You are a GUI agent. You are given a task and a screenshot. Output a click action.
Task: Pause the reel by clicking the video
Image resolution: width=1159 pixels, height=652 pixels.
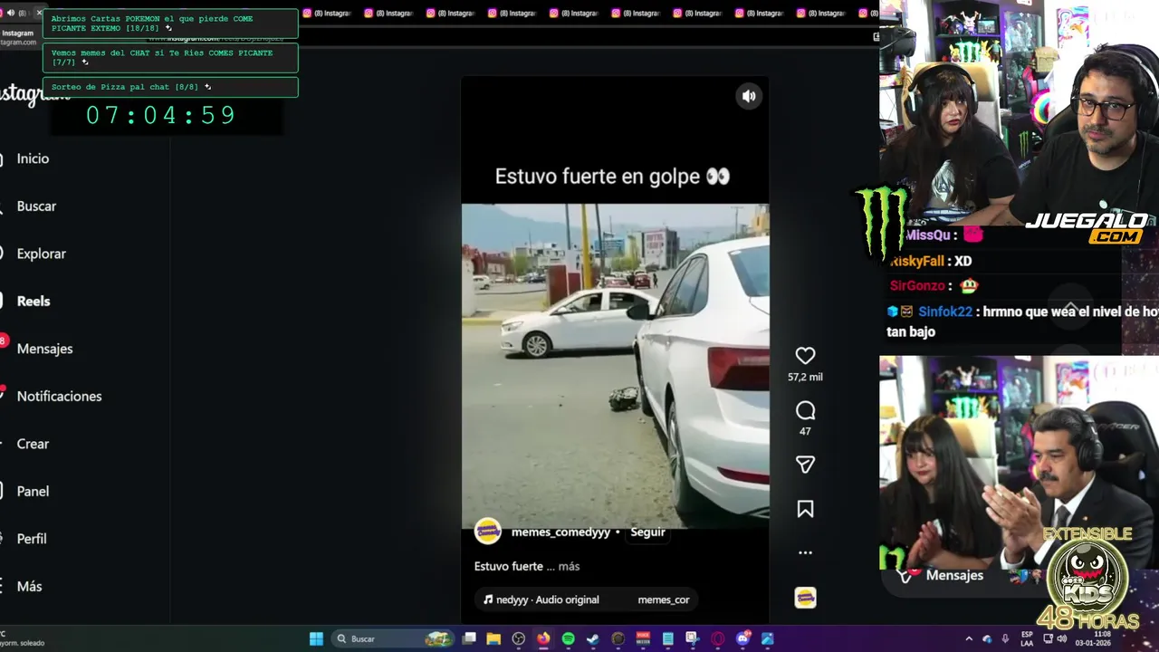[x=615, y=366]
